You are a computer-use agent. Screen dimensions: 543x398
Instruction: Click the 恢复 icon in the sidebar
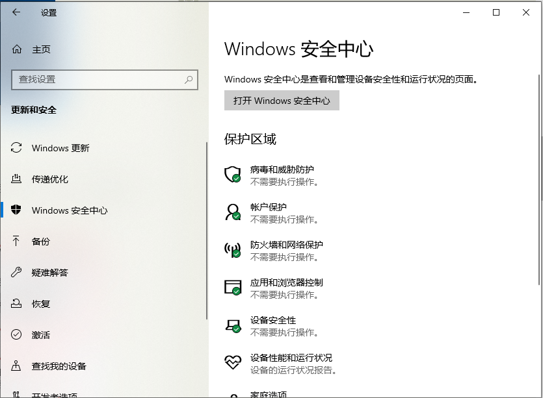16,303
